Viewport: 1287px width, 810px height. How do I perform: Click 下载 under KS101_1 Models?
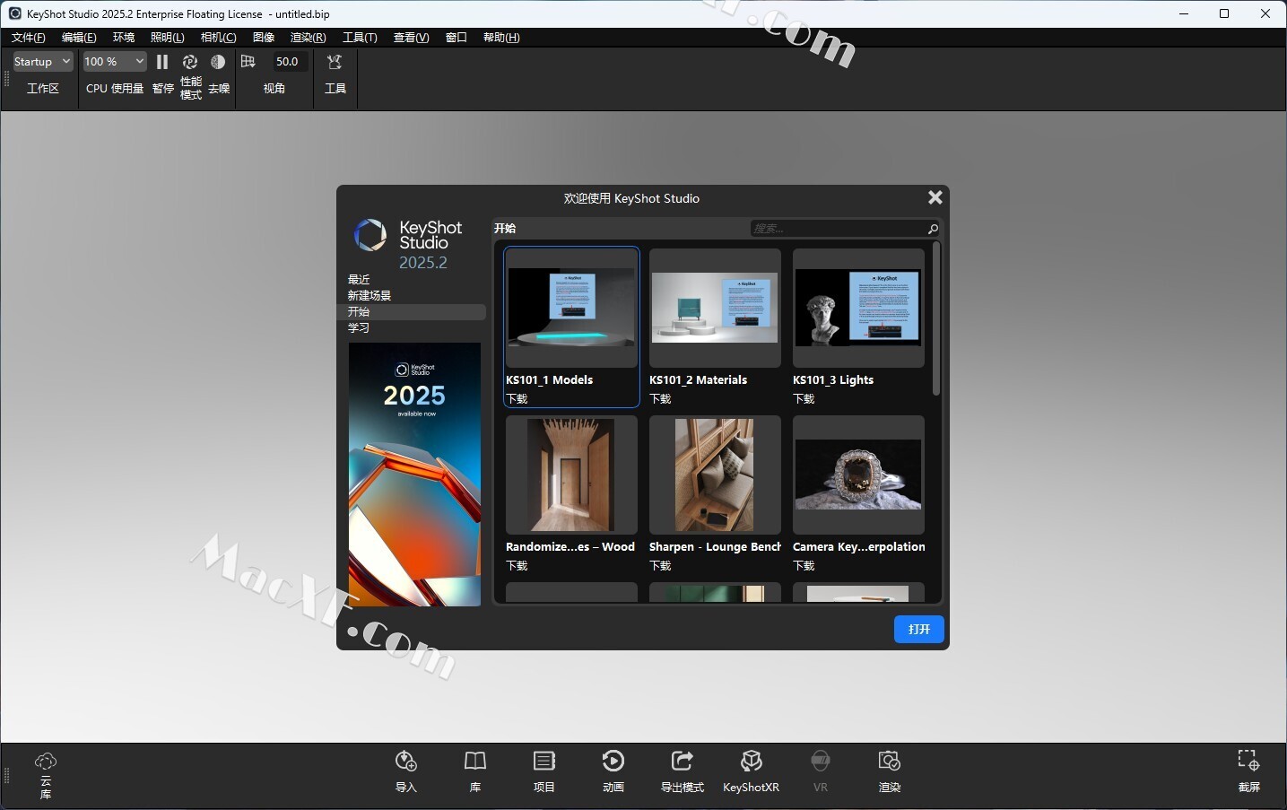coord(517,399)
